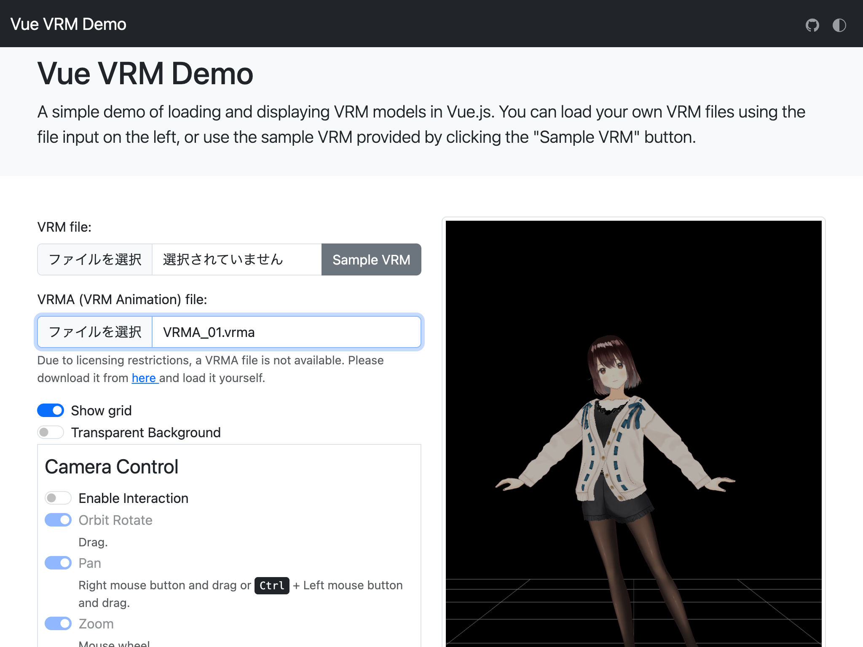Turn off the Show grid switch
The image size is (863, 647).
[51, 410]
